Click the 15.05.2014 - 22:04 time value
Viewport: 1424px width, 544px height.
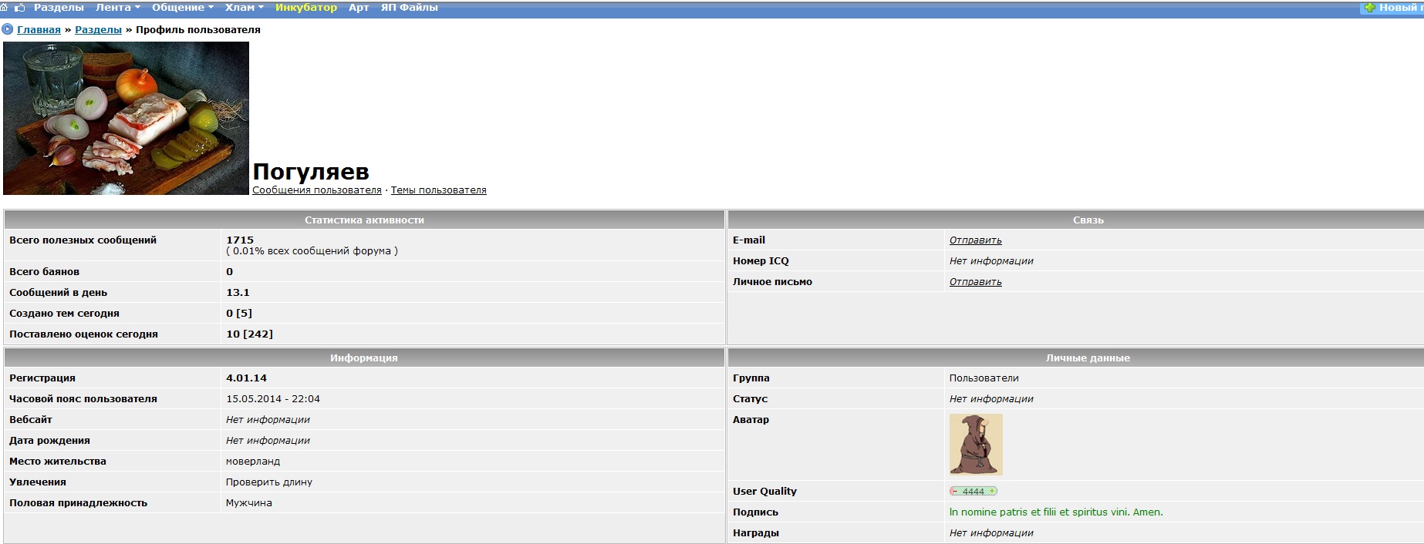(x=273, y=399)
